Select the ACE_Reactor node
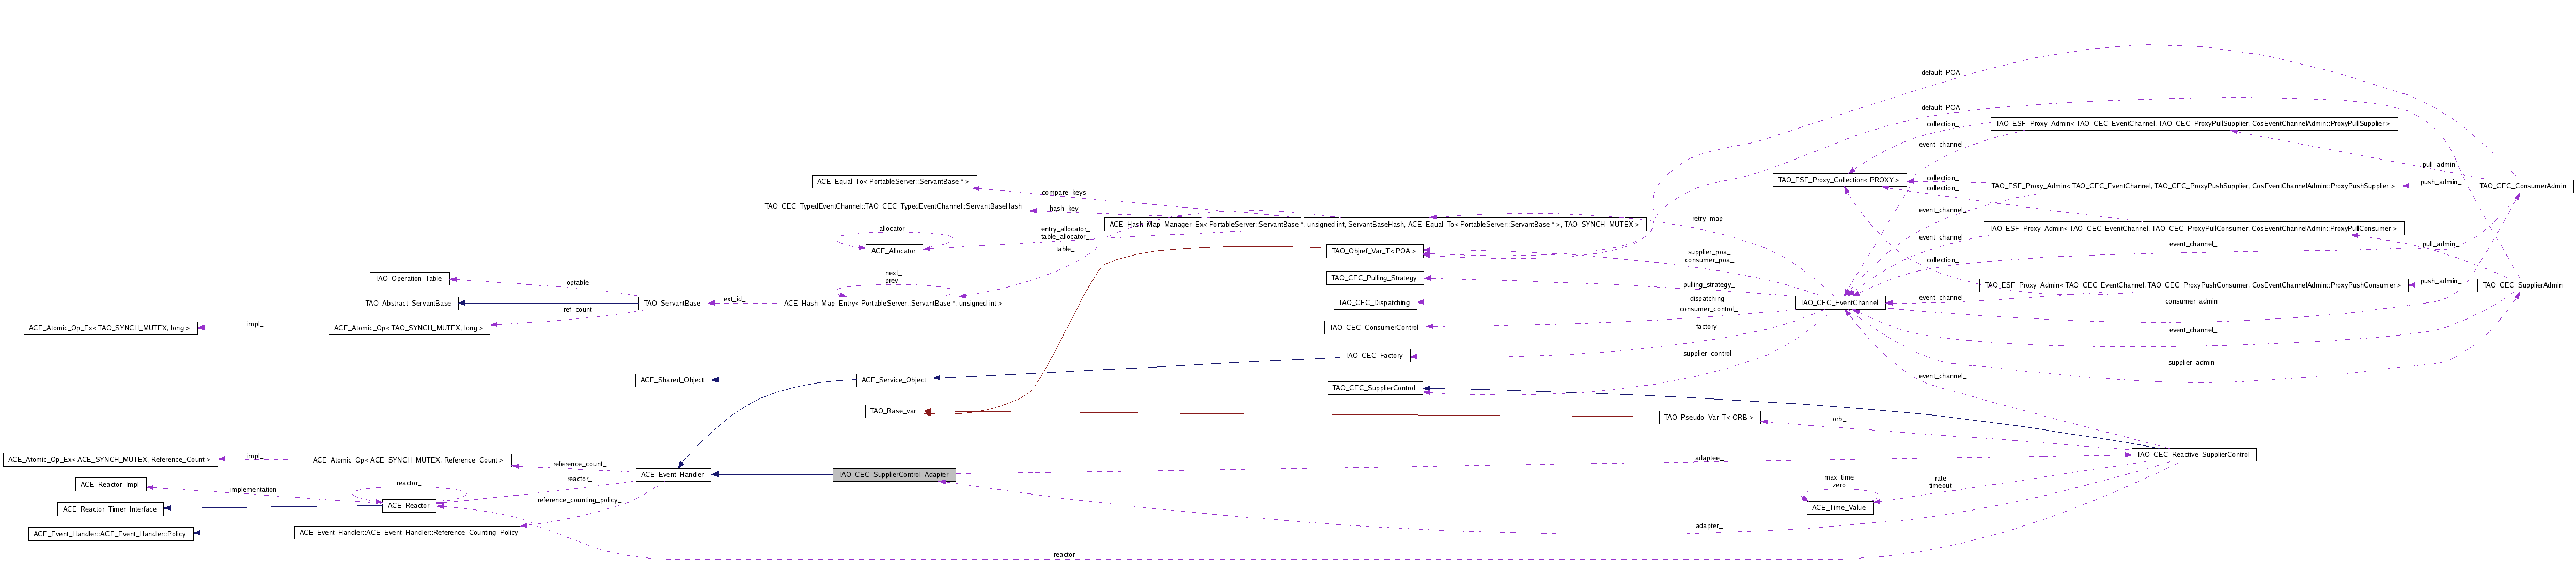Screen dimensions: 2576x574 [408, 505]
